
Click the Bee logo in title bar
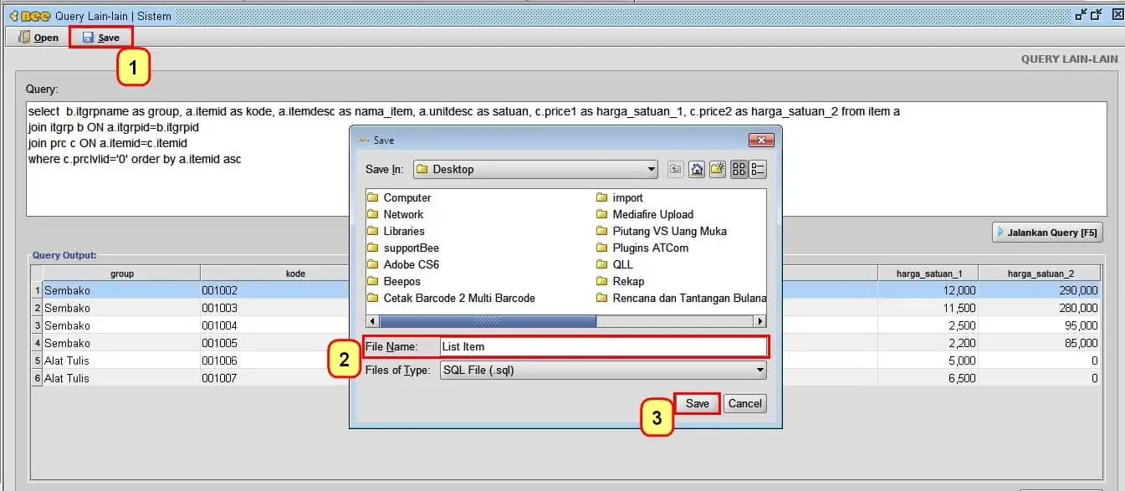tap(29, 15)
